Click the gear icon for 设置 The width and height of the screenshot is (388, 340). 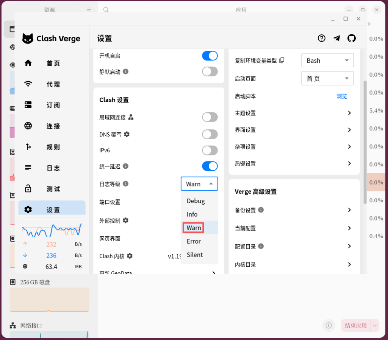28,210
